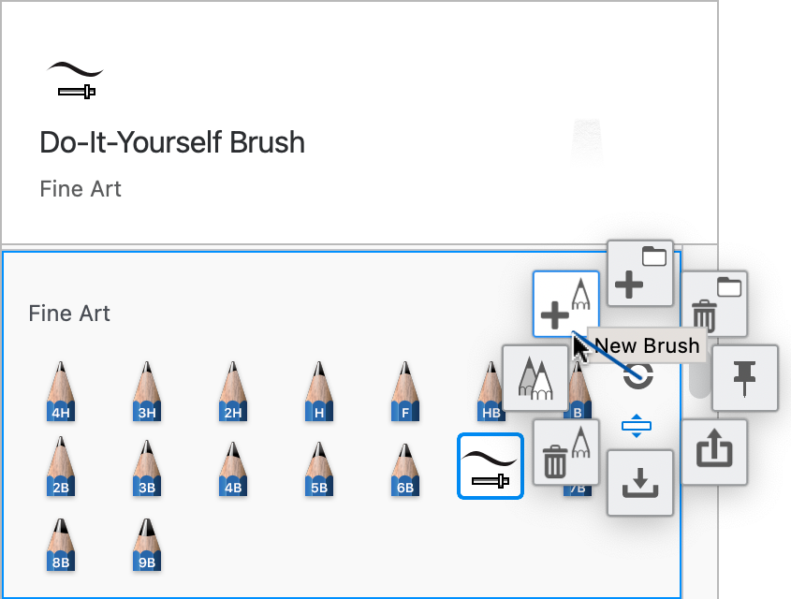Pick the 9B pencil brush
Viewport: 791px width, 599px height.
pyautogui.click(x=147, y=545)
